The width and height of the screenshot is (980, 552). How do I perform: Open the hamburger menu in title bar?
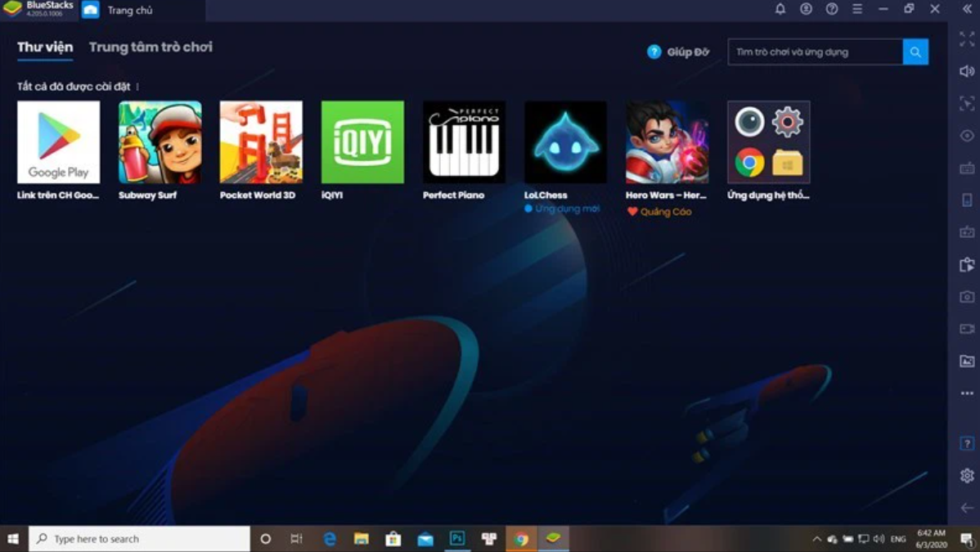tap(857, 9)
